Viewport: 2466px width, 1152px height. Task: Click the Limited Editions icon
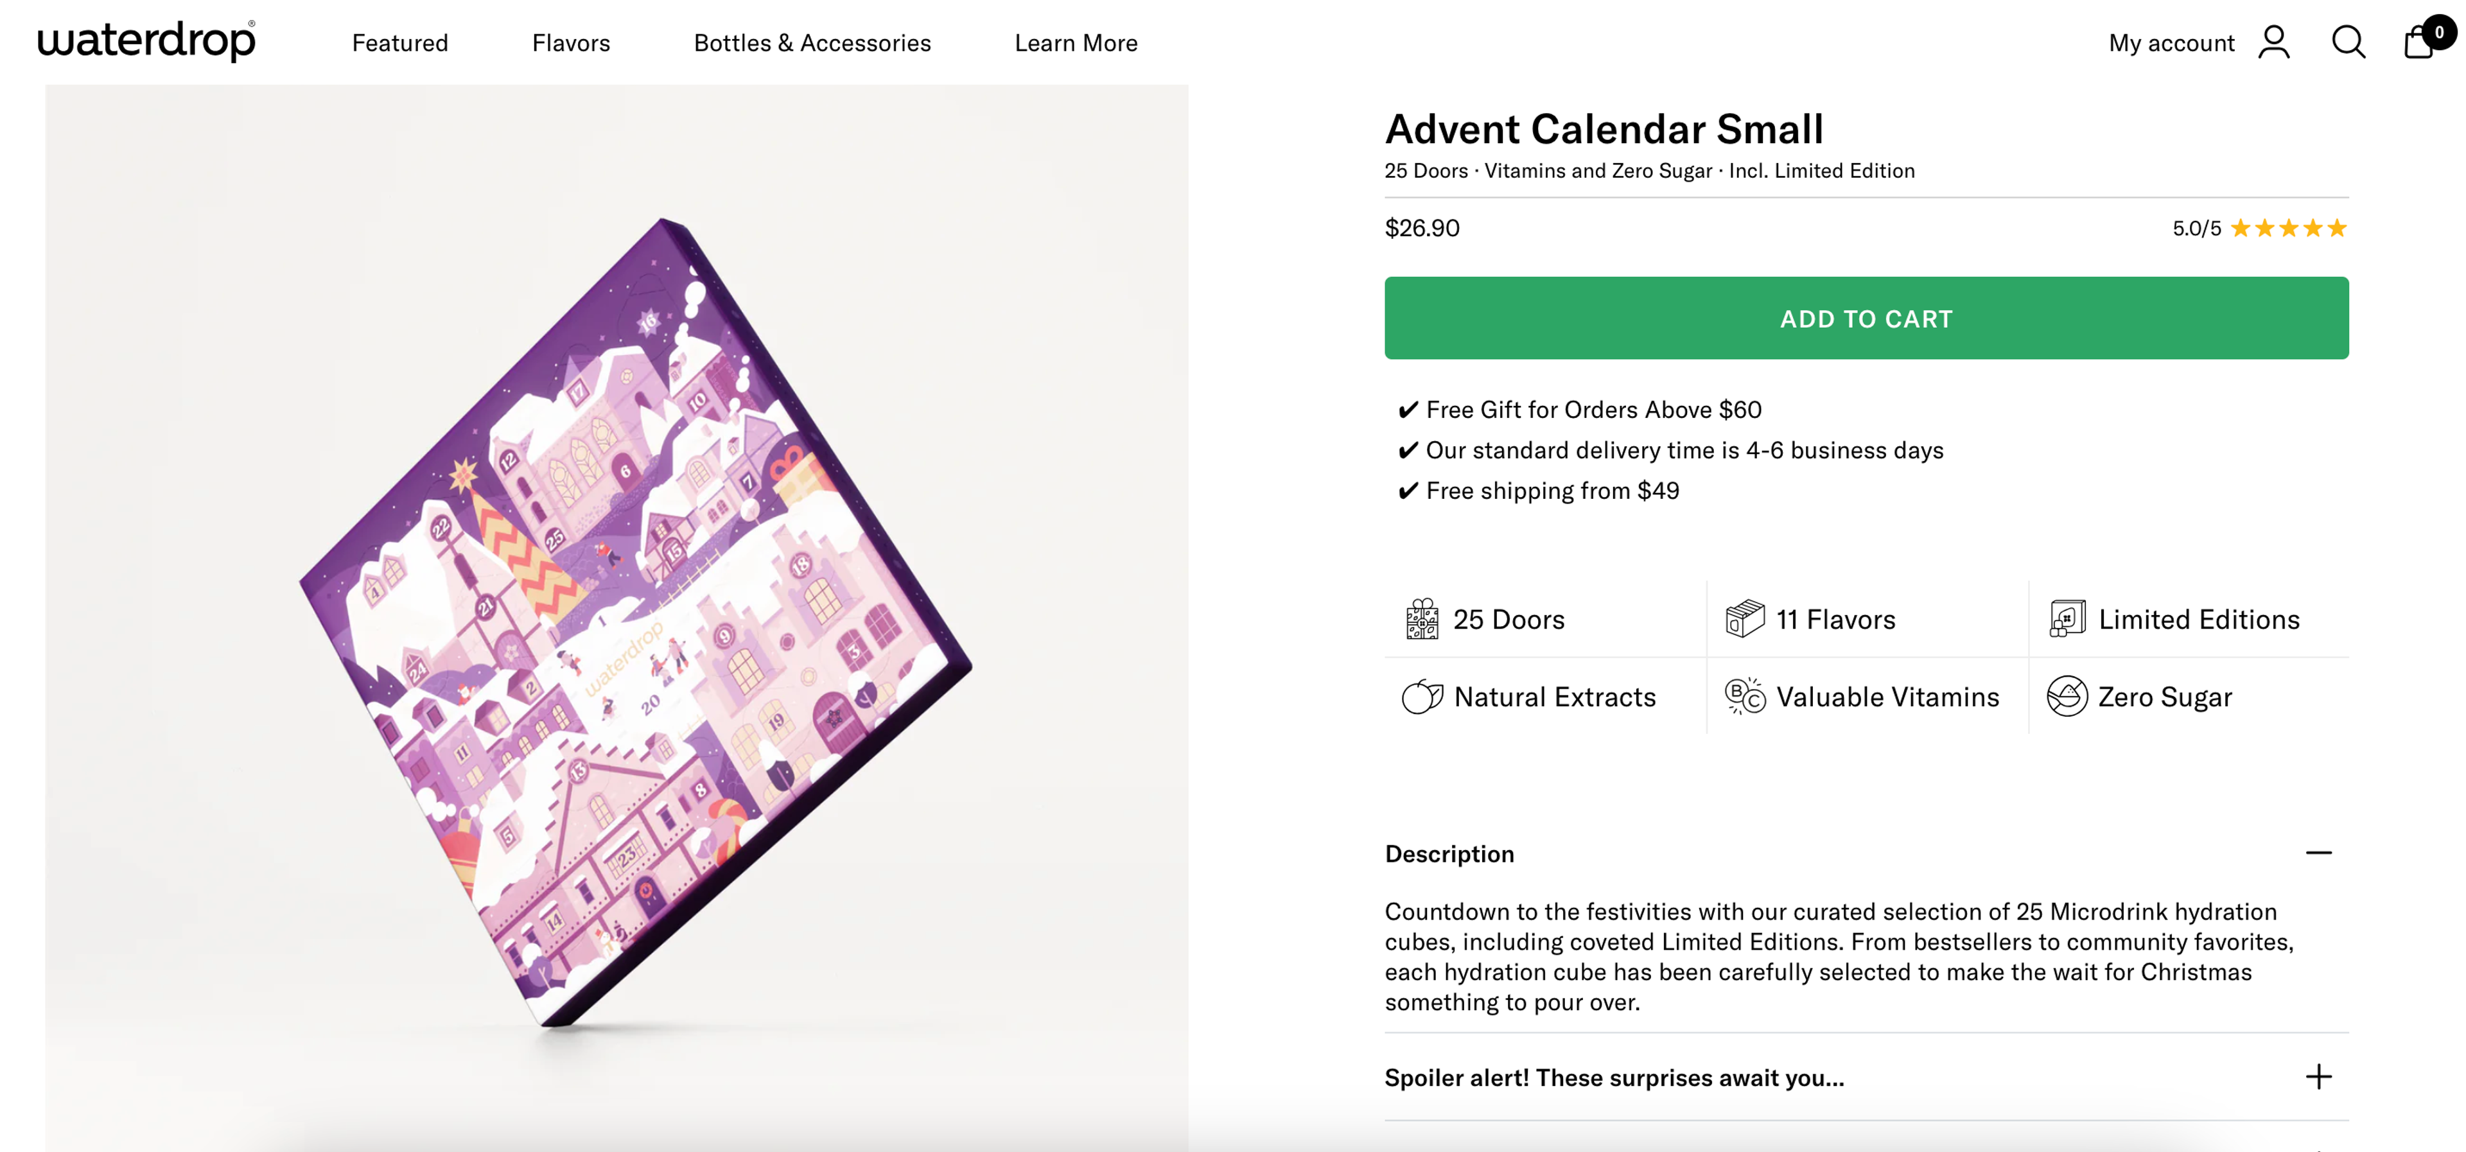tap(2065, 618)
